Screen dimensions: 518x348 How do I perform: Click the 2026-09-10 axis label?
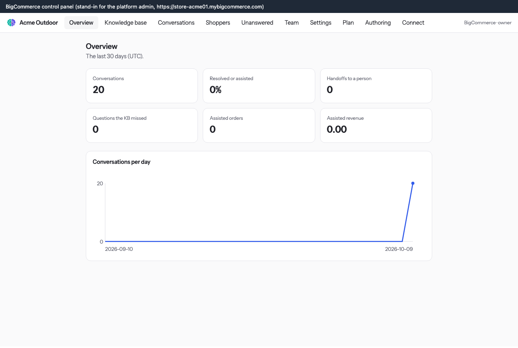click(x=119, y=249)
